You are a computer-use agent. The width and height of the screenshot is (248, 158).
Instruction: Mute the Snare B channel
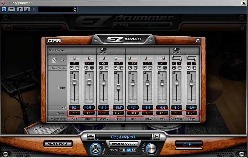click(107, 68)
